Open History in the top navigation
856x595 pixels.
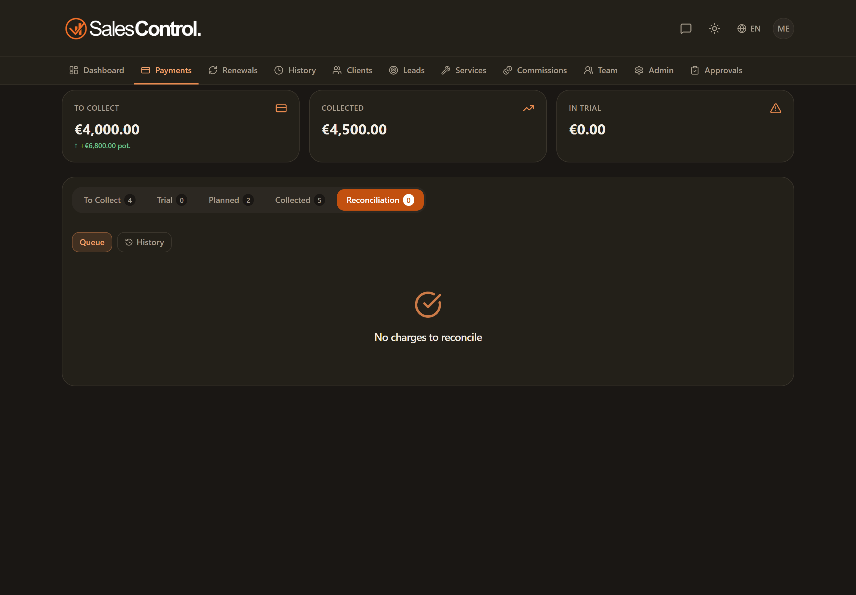[x=295, y=71]
